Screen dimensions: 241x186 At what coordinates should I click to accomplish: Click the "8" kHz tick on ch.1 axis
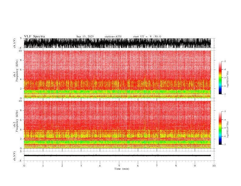(21, 60)
